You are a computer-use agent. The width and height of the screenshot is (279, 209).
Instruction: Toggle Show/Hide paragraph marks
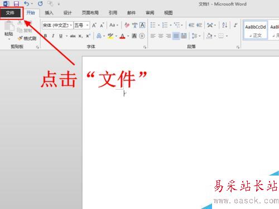click(235, 25)
